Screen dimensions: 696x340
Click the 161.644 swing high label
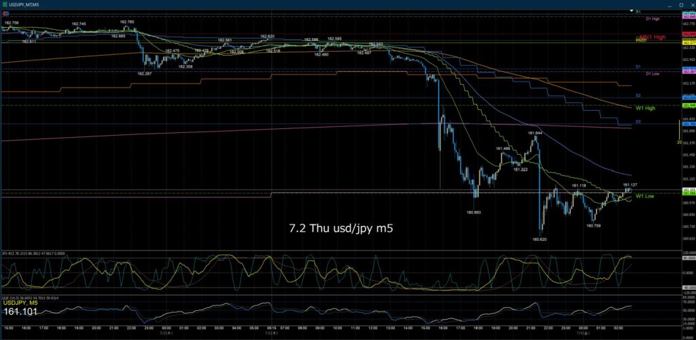click(535, 133)
